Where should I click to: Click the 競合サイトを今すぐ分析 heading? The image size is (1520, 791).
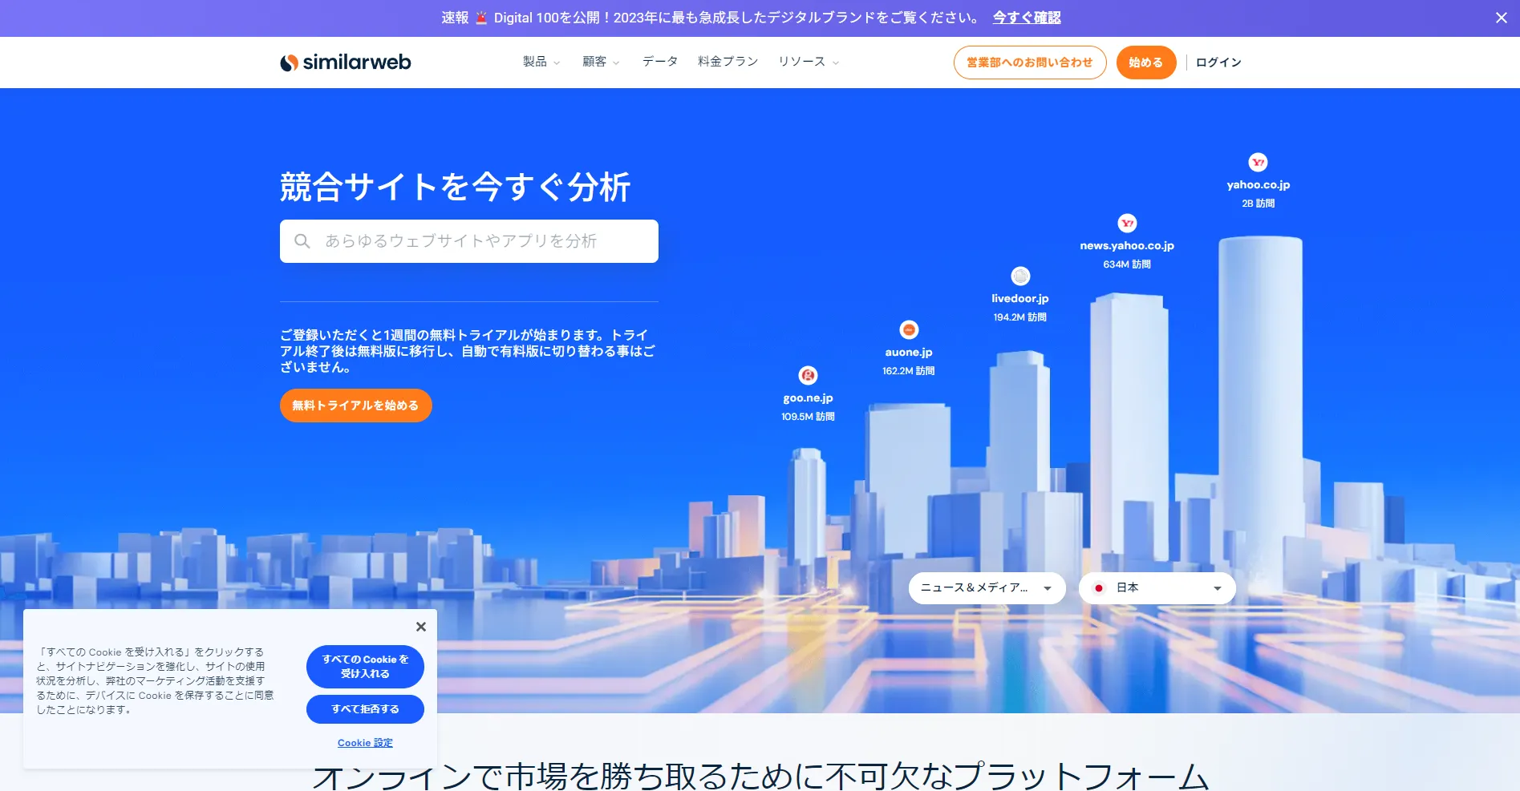(x=455, y=187)
